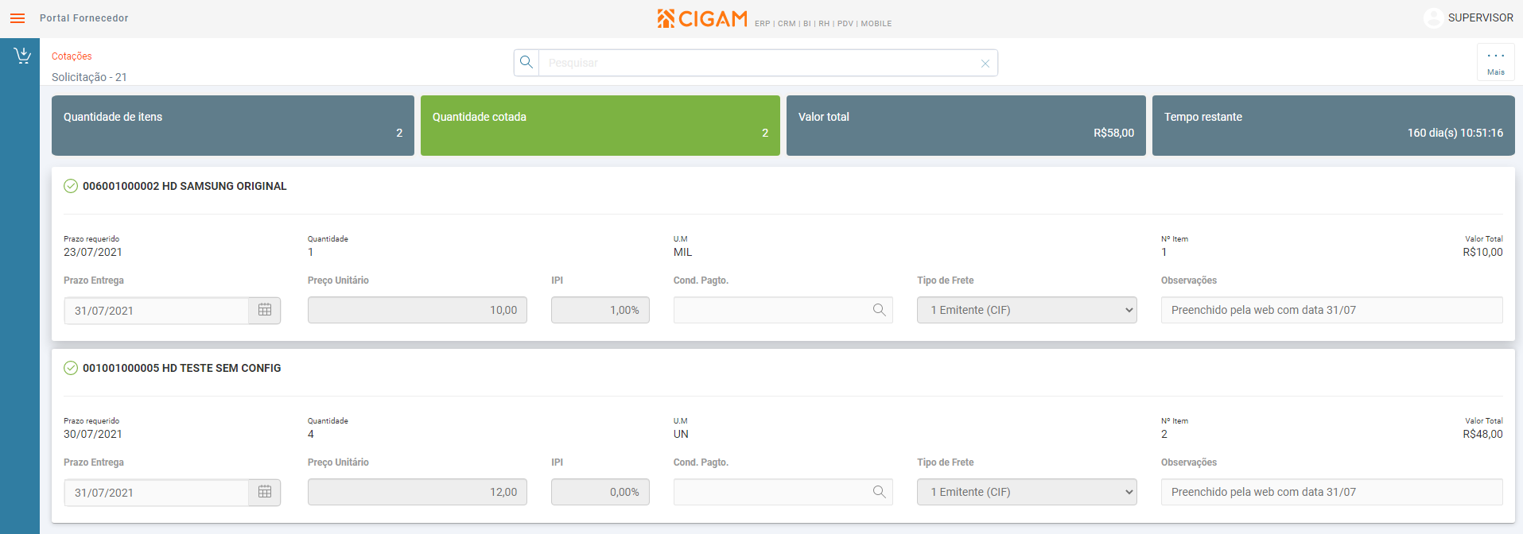Search Cond. Pagto. for HD TESTE item
The height and width of the screenshot is (534, 1523).
879,492
